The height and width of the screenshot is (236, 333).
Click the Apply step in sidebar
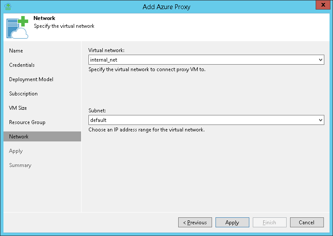coord(16,151)
